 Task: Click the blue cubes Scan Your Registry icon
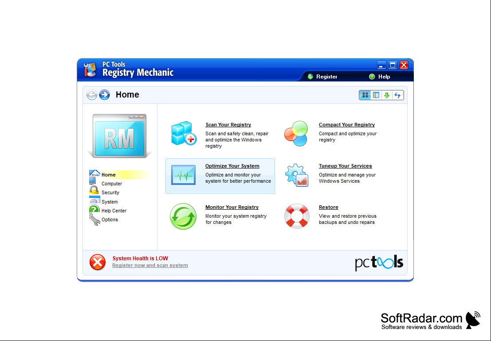[x=184, y=133]
